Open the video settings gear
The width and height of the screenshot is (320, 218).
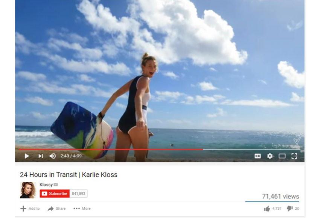click(x=270, y=156)
